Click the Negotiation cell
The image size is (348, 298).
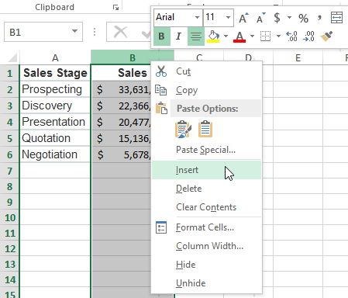click(x=55, y=154)
